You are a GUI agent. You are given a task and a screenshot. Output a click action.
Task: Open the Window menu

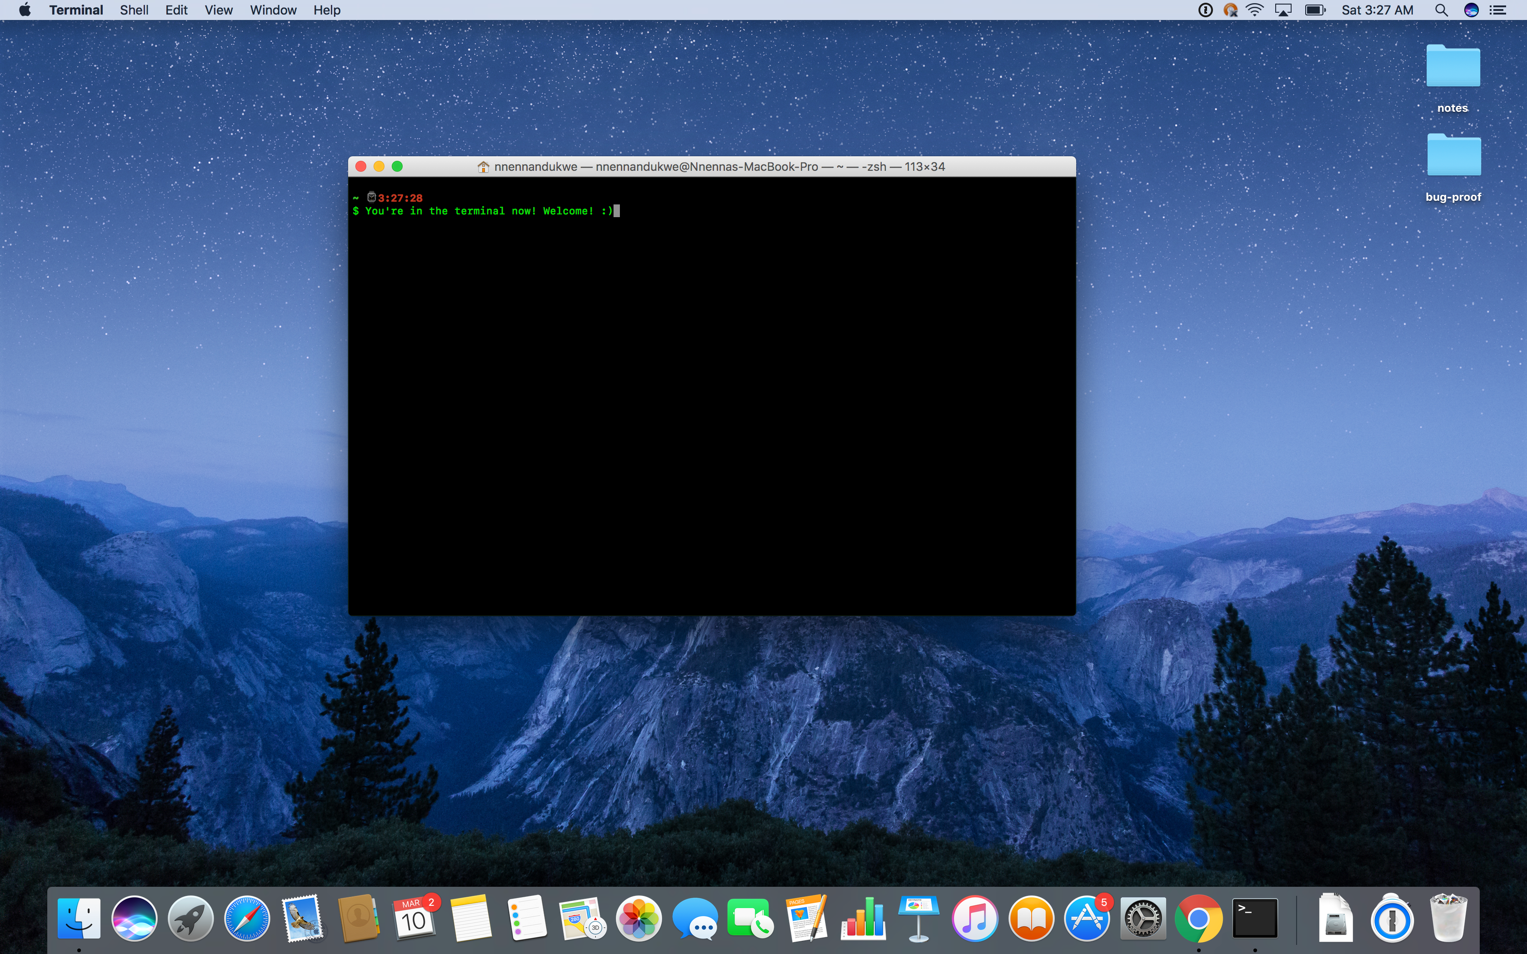coord(273,10)
